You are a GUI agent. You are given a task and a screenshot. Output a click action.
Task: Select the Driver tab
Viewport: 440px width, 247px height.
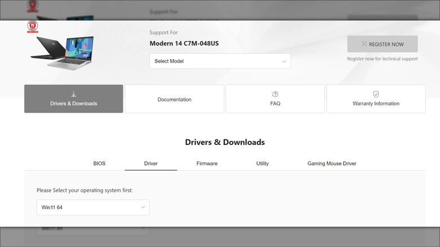(x=151, y=164)
